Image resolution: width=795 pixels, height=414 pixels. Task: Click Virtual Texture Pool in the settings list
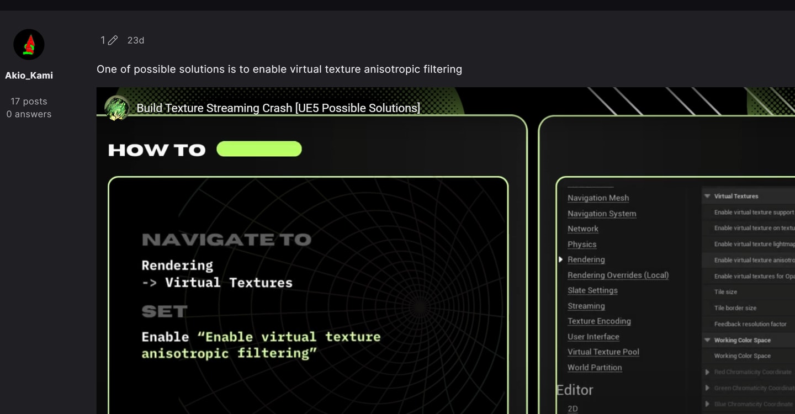(x=603, y=352)
